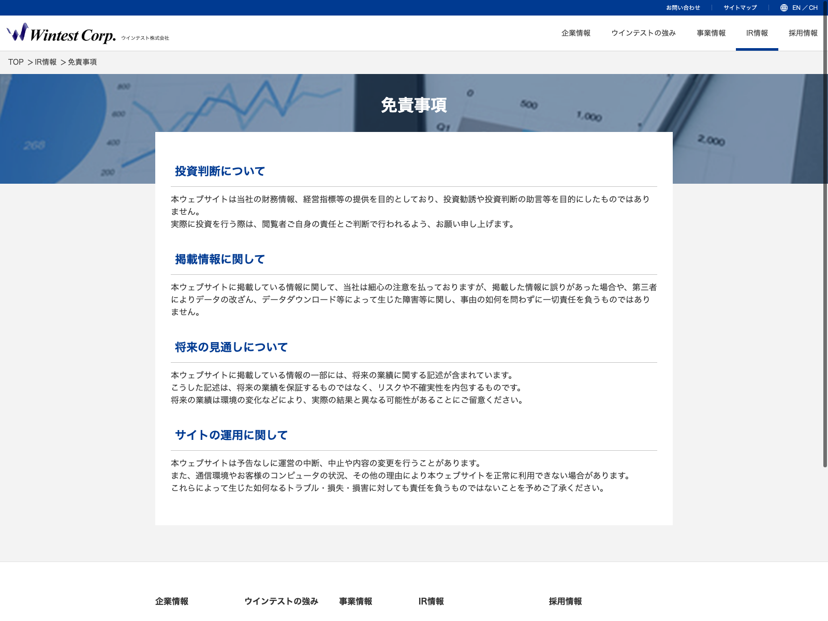Open 採用情報 in the top navigation
Image resolution: width=828 pixels, height=621 pixels.
point(803,33)
